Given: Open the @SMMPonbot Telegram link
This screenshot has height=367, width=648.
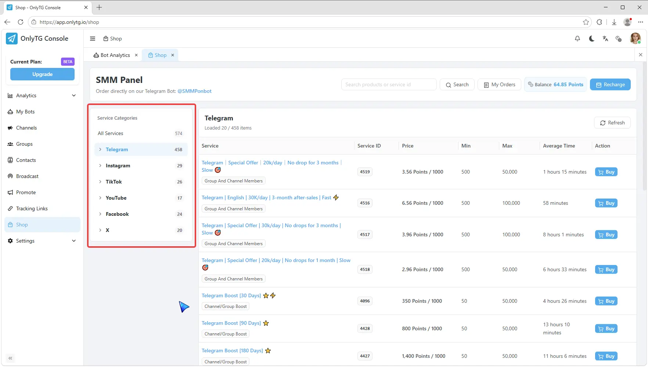Looking at the screenshot, I should pyautogui.click(x=194, y=91).
